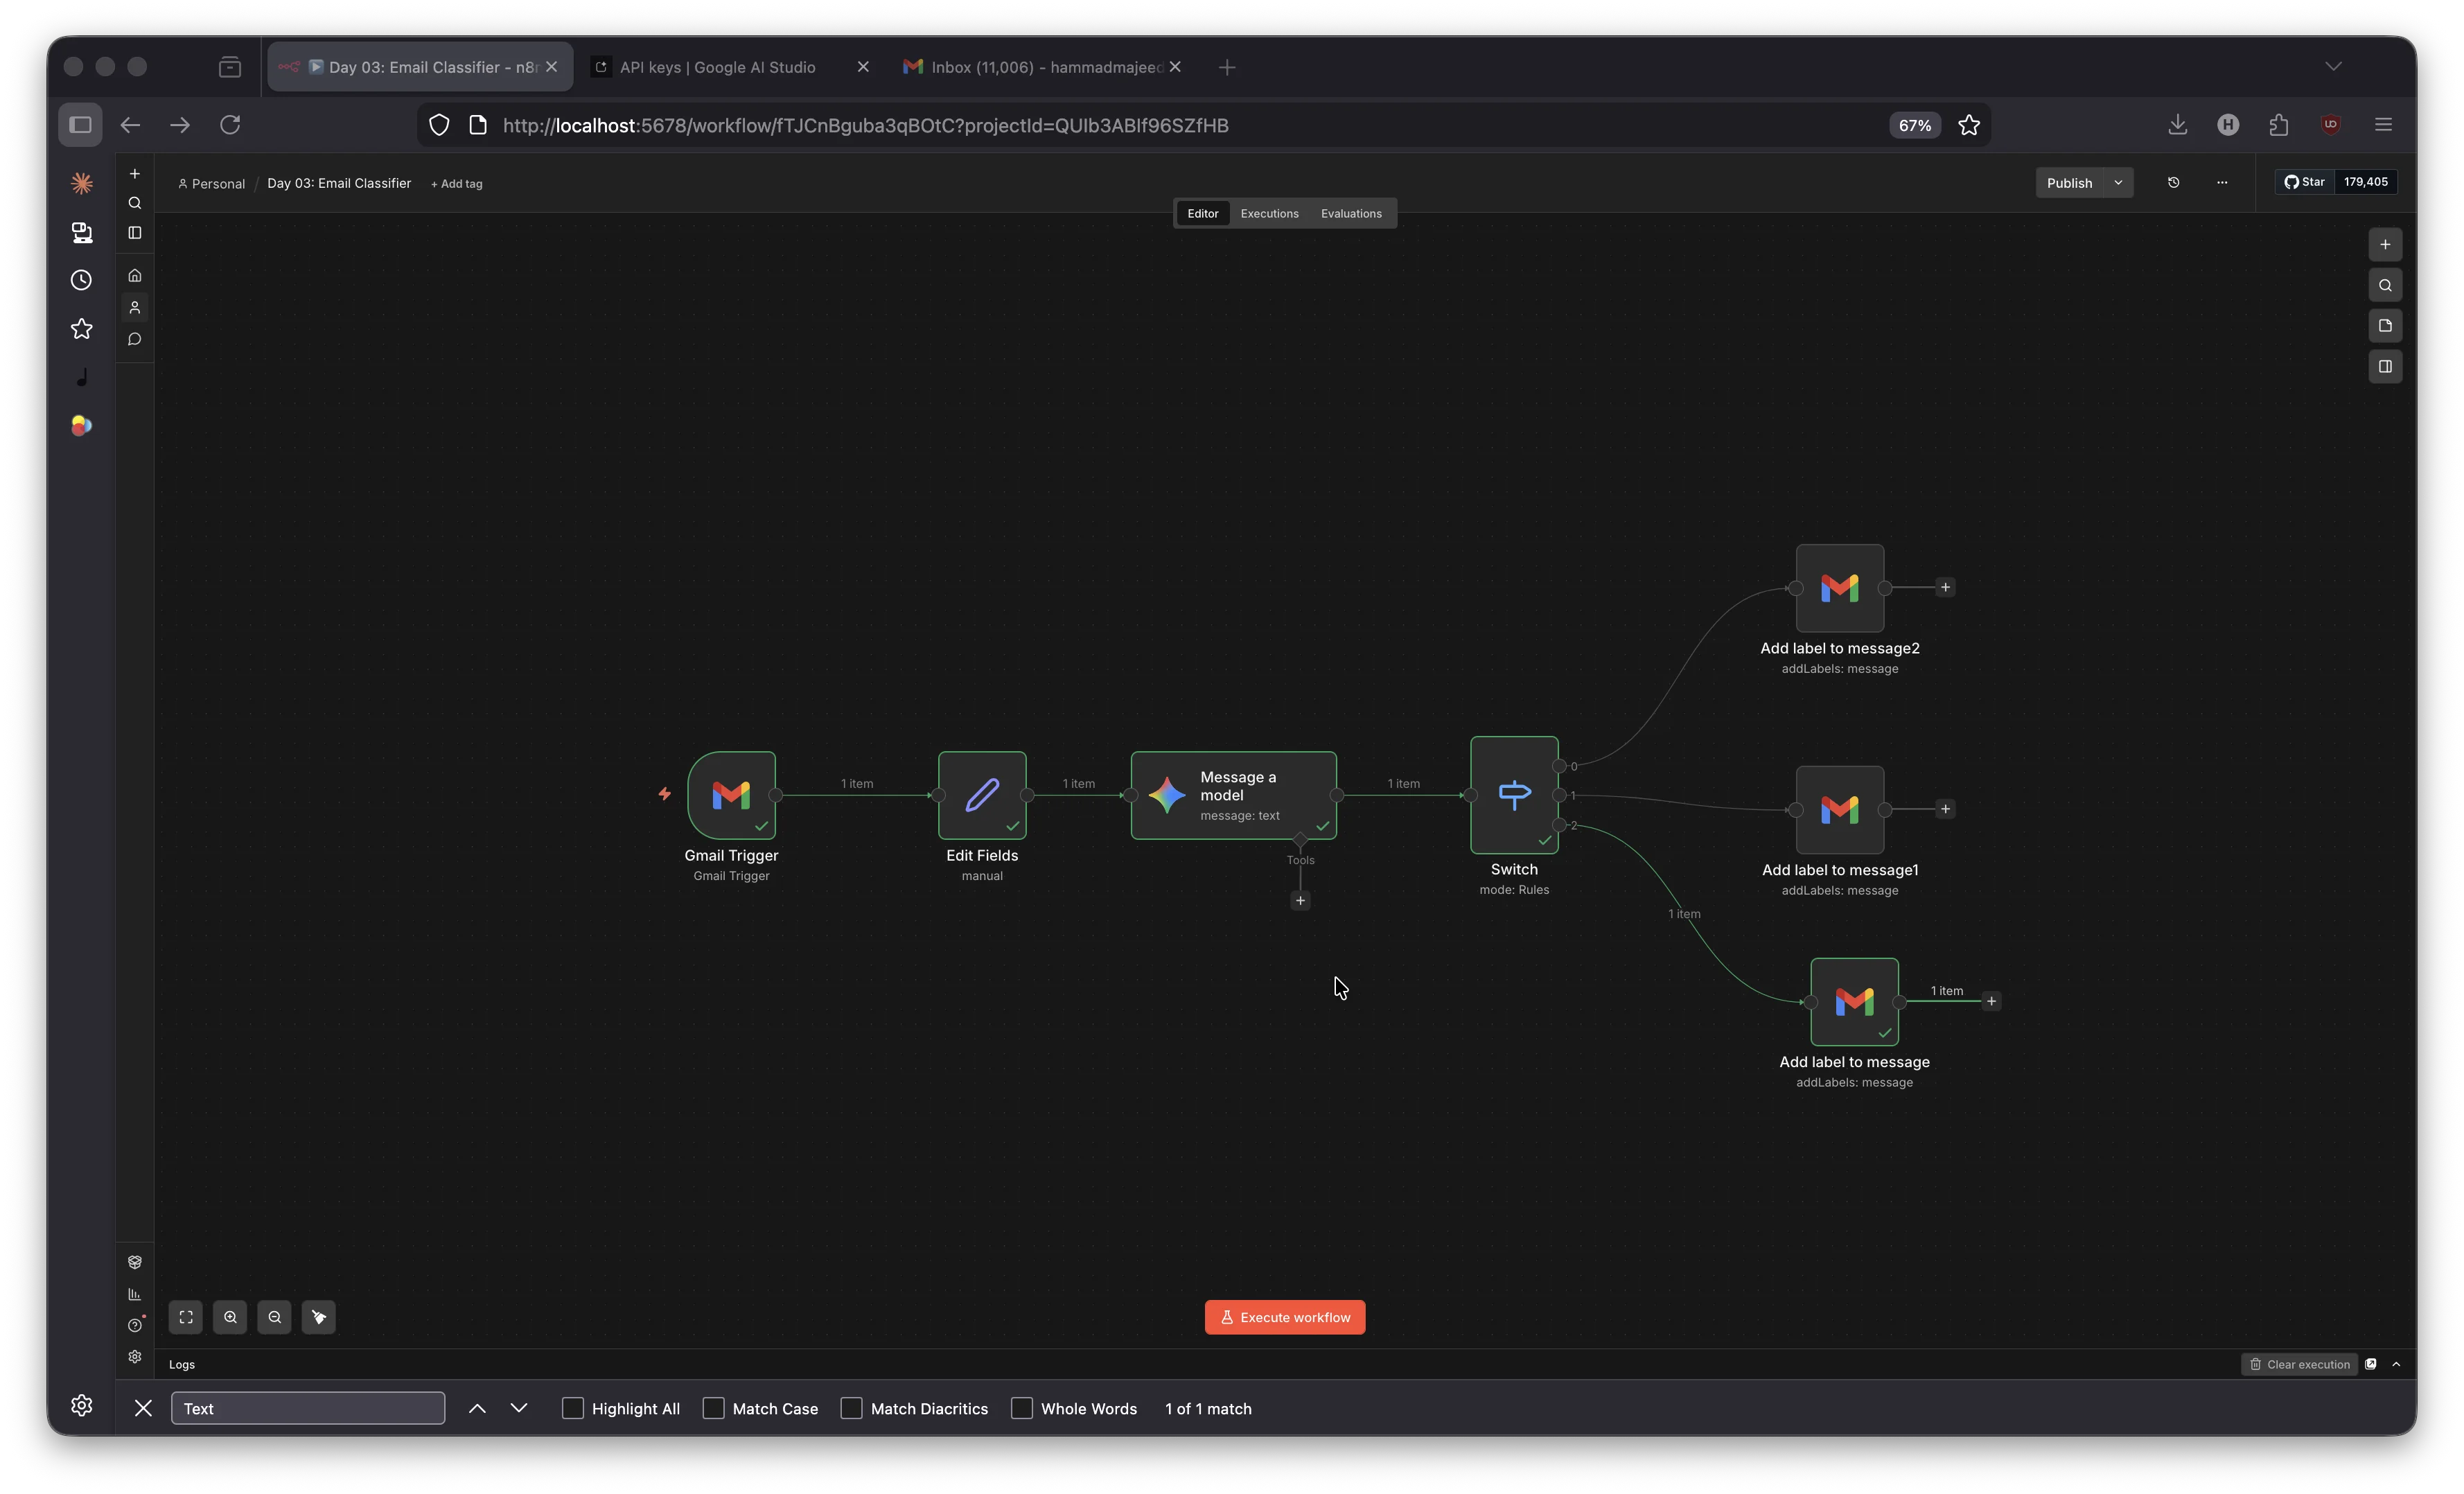Add a tool to the Message a model node
The width and height of the screenshot is (2464, 1494).
click(1299, 900)
